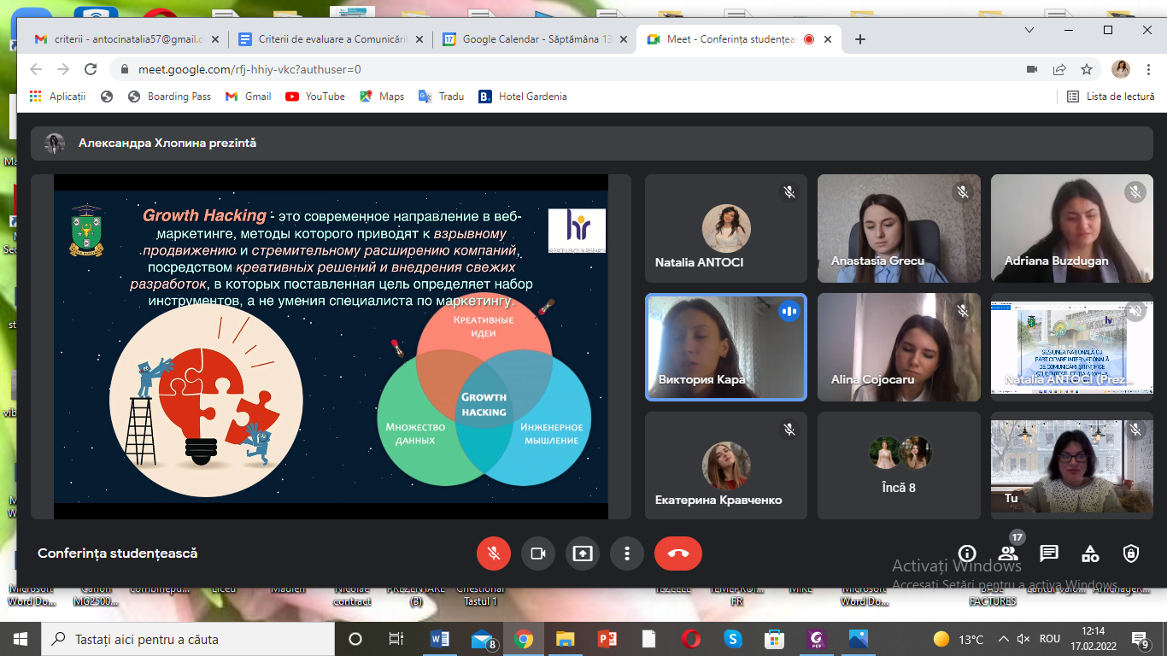Open Lista de lectură reading list

click(x=1111, y=97)
